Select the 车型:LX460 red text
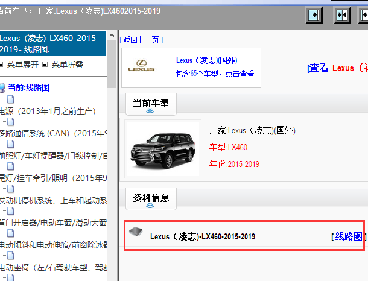 tap(228, 147)
